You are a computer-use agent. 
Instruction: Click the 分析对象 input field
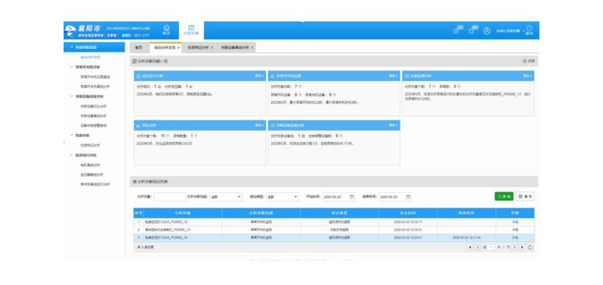[169, 196]
